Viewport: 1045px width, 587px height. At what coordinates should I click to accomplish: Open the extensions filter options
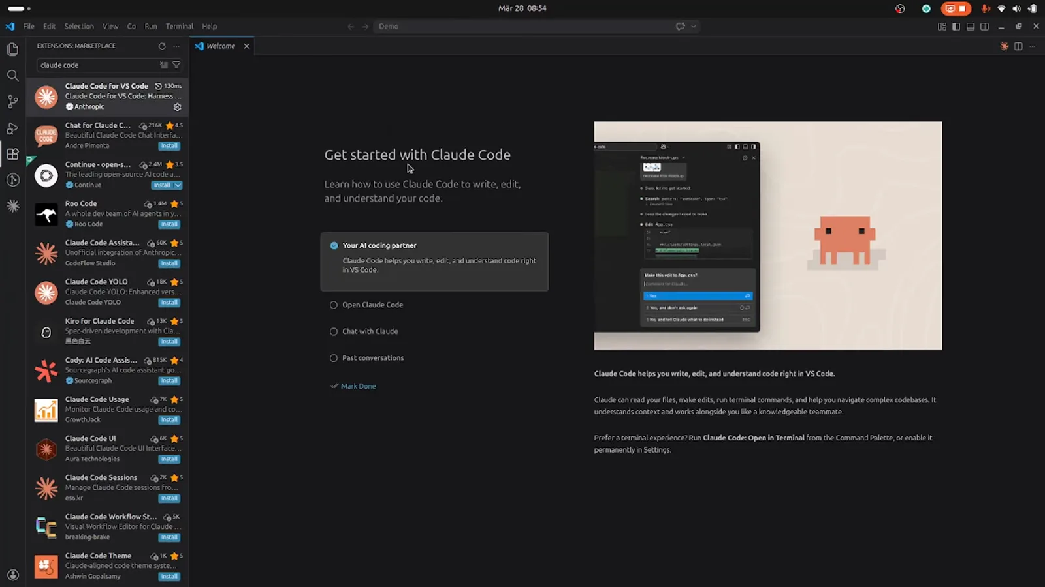tap(176, 65)
